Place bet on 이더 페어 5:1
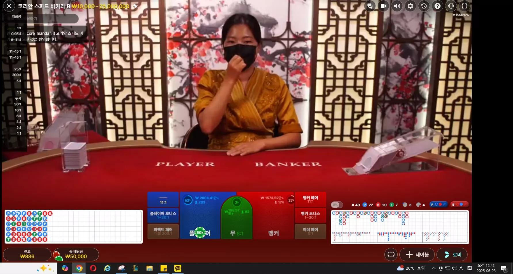 310,231
